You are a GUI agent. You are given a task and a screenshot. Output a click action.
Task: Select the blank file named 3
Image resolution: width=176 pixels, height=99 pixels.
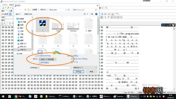(x=43, y=40)
